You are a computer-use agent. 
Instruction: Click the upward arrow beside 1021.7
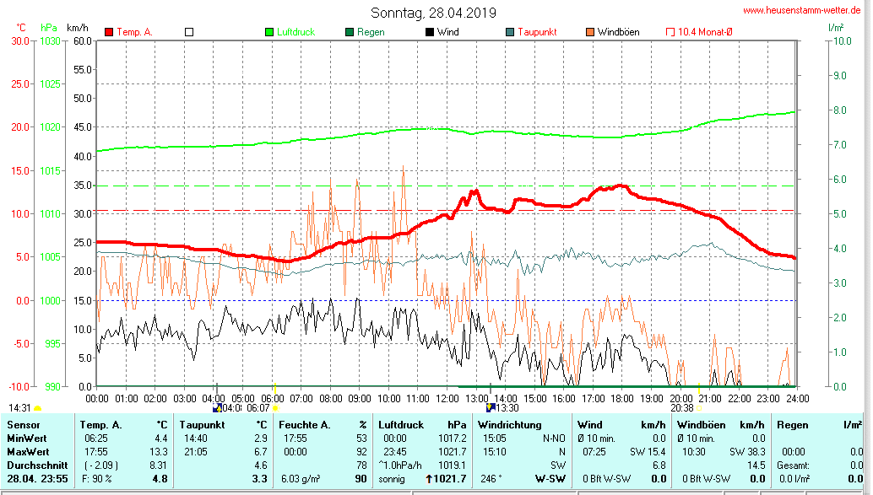coord(430,479)
